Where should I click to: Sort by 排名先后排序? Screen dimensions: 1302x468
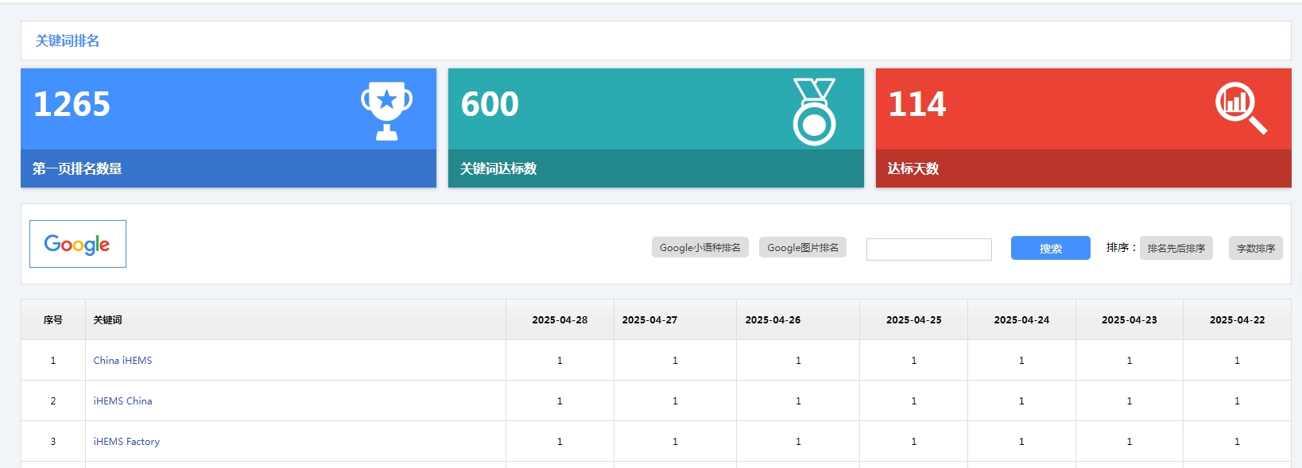click(1176, 249)
